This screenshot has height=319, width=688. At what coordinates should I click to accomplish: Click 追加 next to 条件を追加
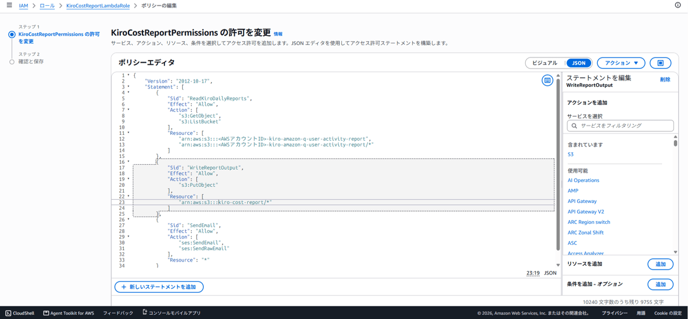660,284
